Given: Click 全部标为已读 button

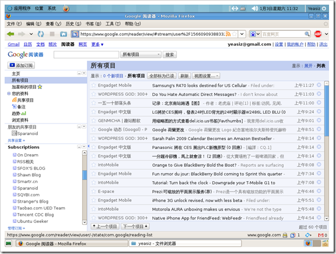Looking at the screenshot, I should [x=162, y=76].
